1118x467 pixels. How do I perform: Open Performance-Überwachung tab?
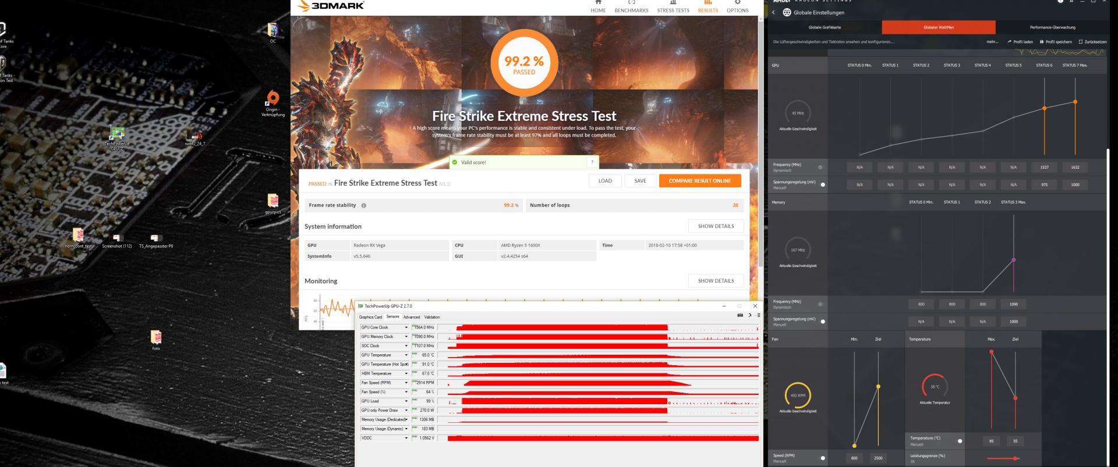[1052, 27]
